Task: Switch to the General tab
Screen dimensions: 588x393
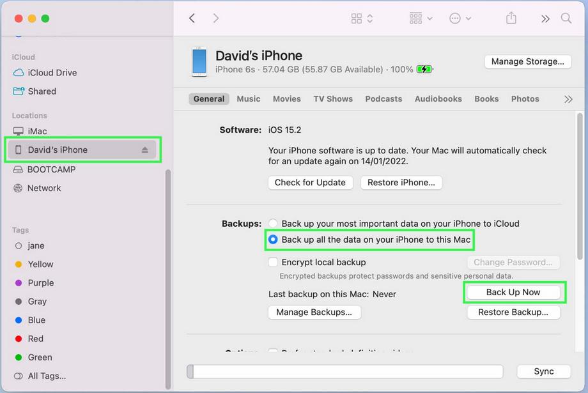Action: [209, 99]
